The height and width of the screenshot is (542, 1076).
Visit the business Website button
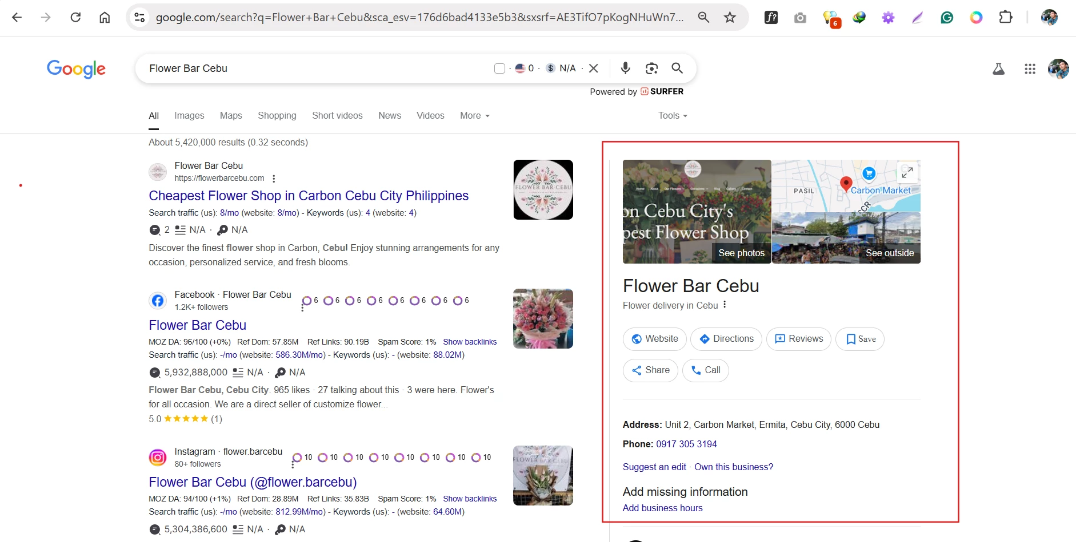655,339
